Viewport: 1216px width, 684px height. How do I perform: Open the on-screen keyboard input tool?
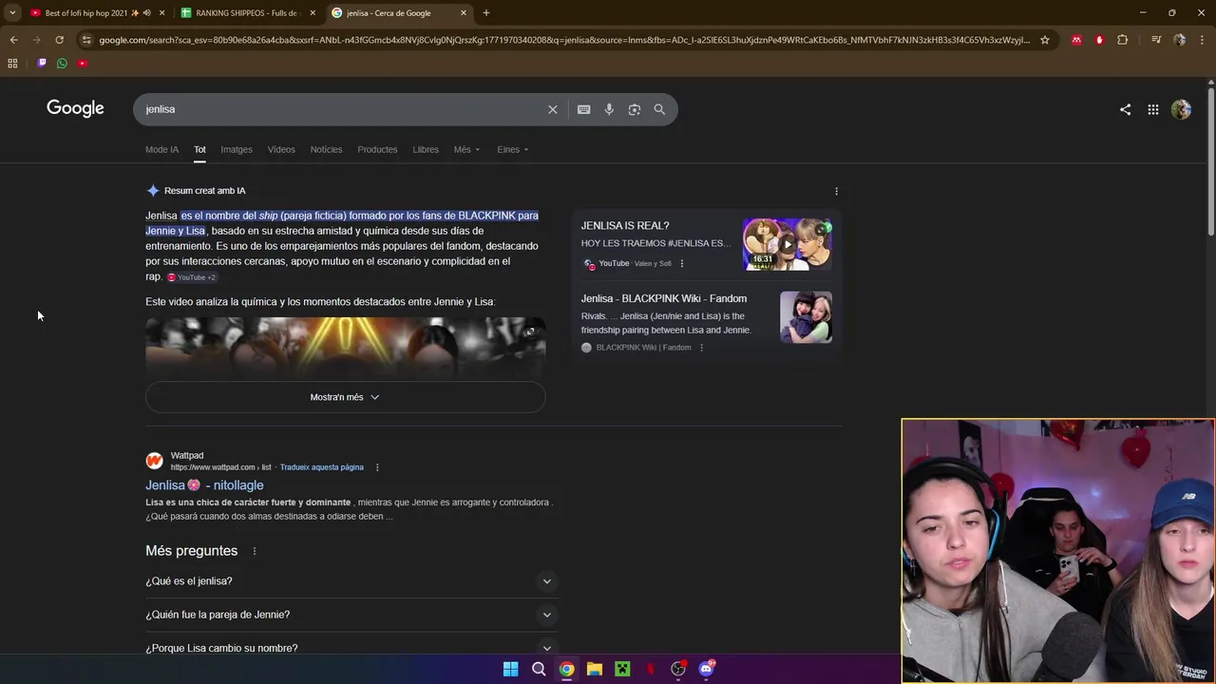(583, 109)
